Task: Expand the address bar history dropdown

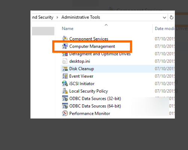Action: [164, 18]
